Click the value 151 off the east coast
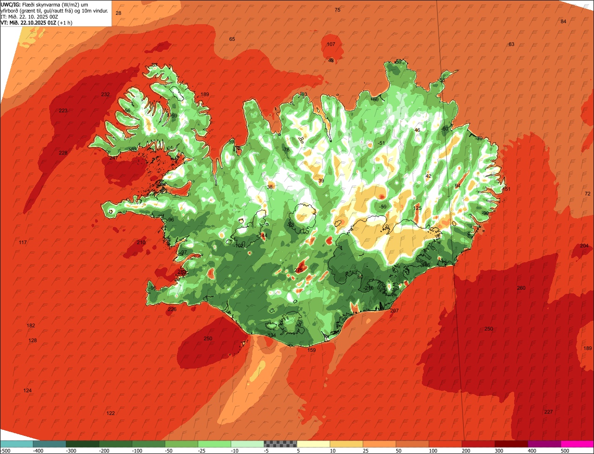 (506, 189)
